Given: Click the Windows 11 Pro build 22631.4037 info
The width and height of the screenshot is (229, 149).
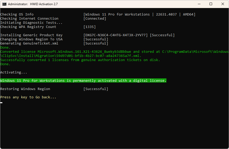Looking at the screenshot, I should click(x=139, y=14).
